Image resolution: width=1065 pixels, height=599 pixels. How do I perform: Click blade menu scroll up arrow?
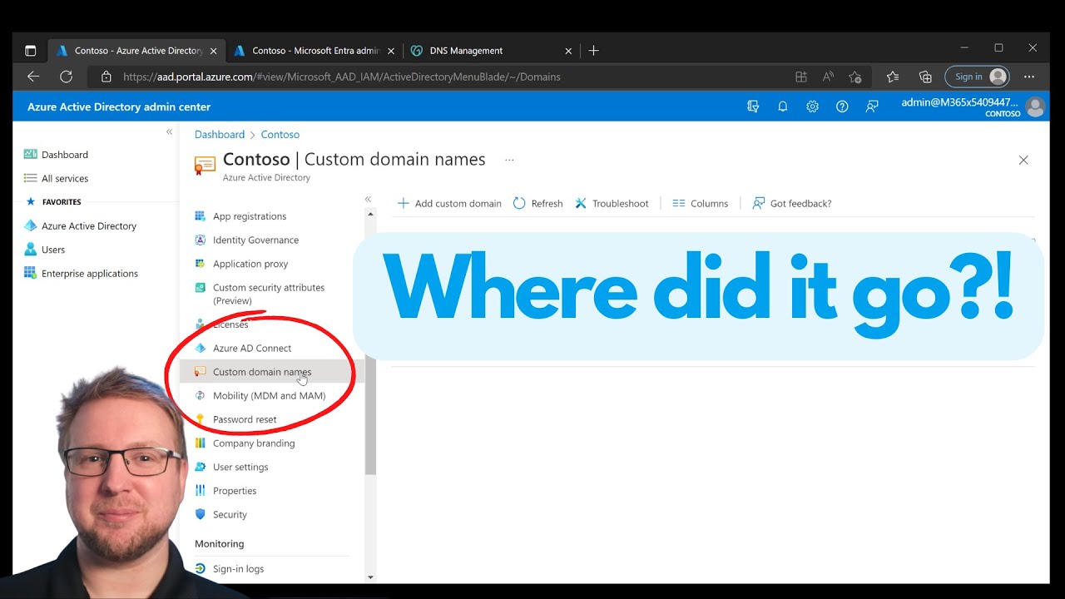tap(370, 214)
